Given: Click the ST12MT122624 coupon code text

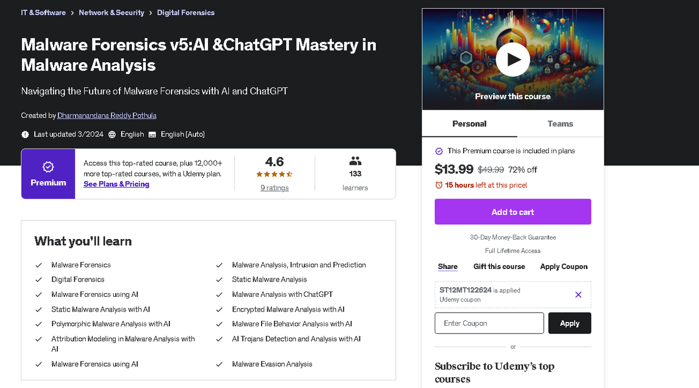Looking at the screenshot, I should [465, 290].
